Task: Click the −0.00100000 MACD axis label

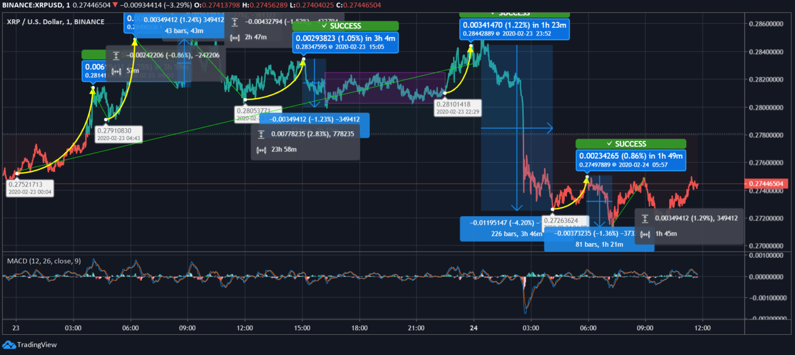Action: point(767,297)
